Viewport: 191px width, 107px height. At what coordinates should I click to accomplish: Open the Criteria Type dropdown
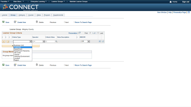pyautogui.click(x=23, y=42)
